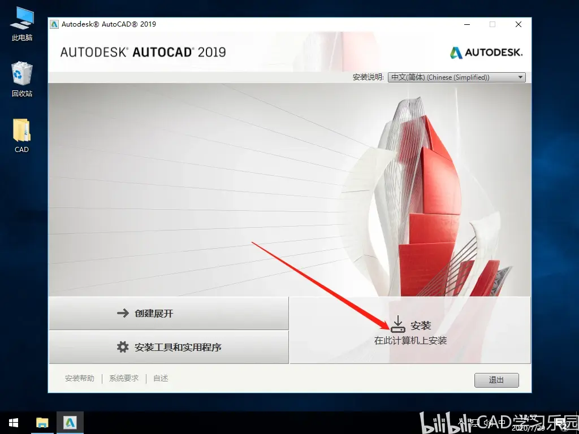Screen dimensions: 579x434
Task: Select the 回收站 recycle bin icon
Action: pyautogui.click(x=22, y=79)
